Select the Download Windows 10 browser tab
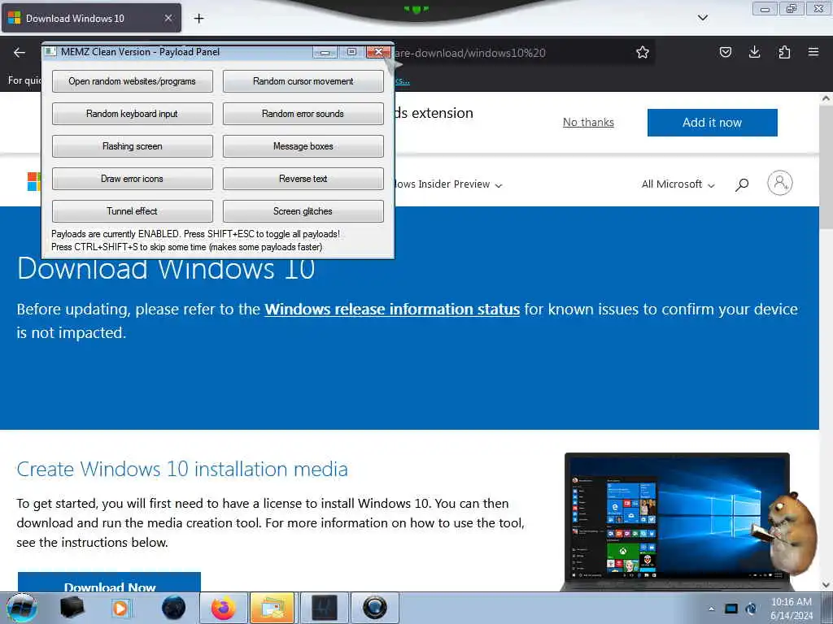This screenshot has width=833, height=624. point(91,18)
